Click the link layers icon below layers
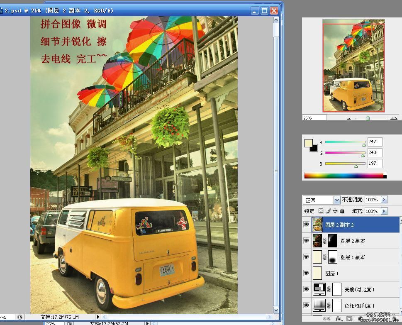Viewport: 402px width, 325px height. tap(326, 319)
